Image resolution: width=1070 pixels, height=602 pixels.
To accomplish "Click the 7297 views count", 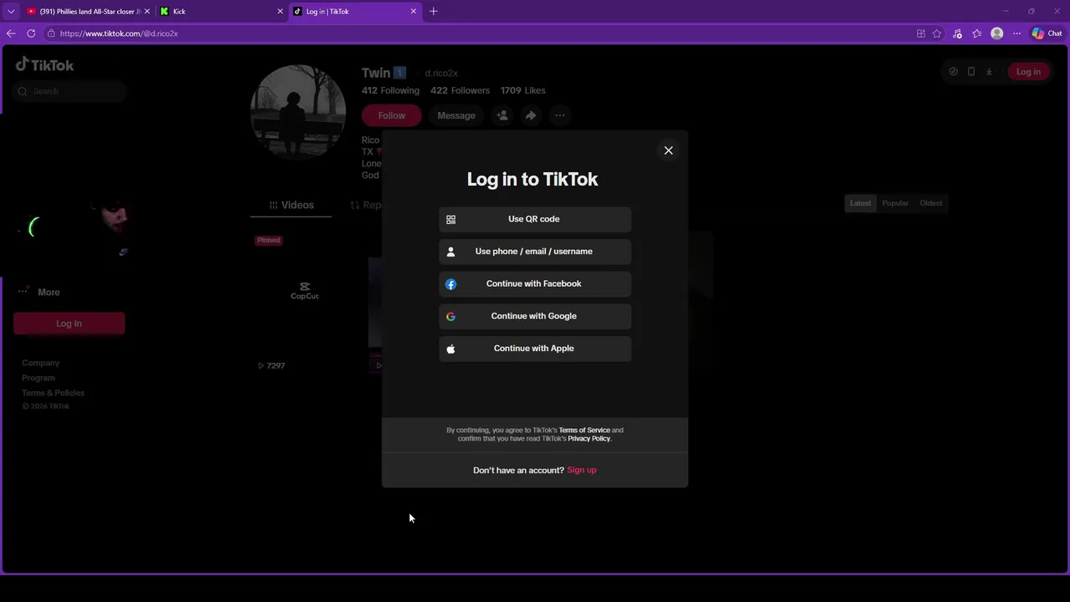I will pos(272,365).
